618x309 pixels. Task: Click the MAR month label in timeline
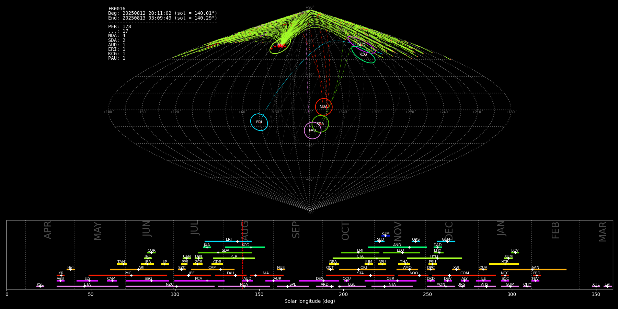click(x=603, y=232)
